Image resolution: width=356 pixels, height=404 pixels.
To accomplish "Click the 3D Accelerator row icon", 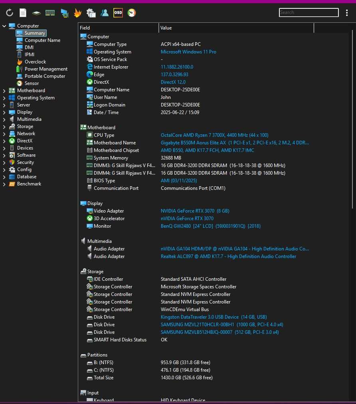I will tap(89, 219).
